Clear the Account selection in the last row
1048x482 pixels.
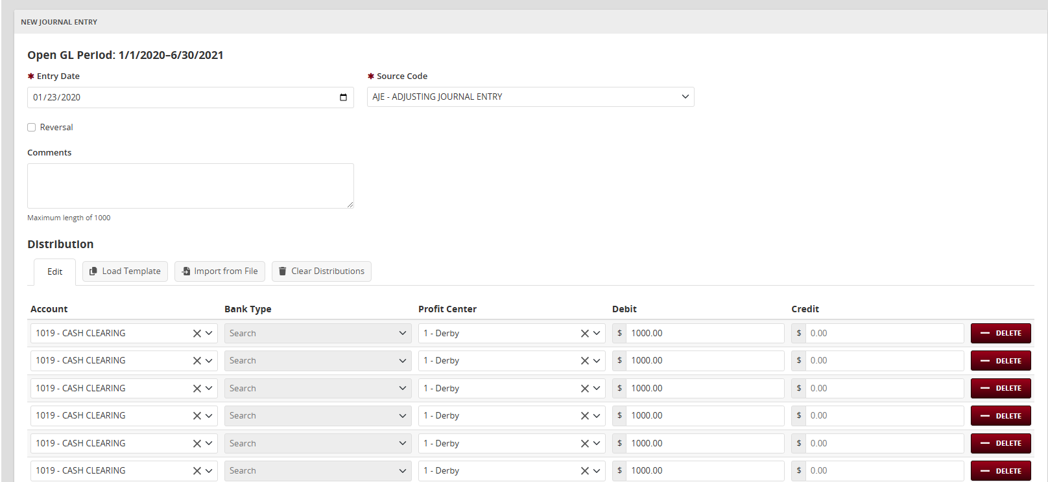coord(196,471)
